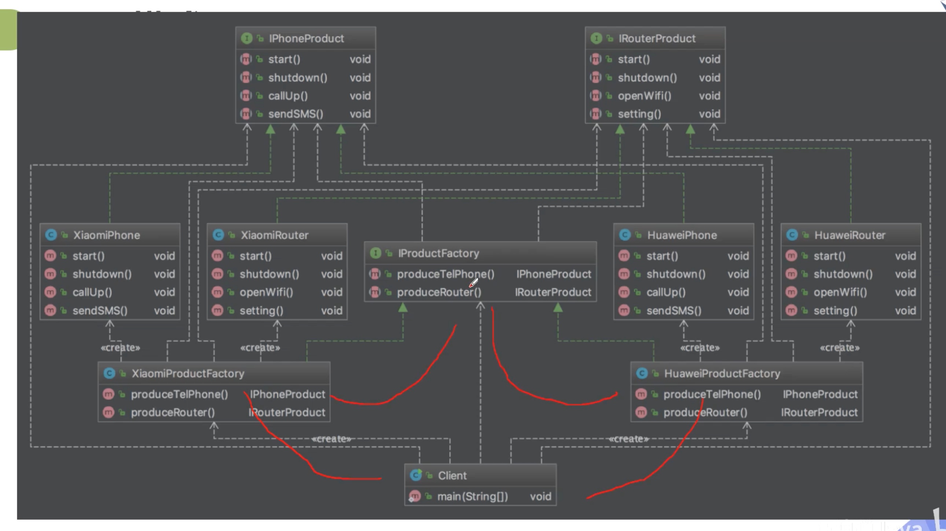Viewport: 946px width, 531px height.
Task: Select produceTelPhone() in HuaweiProductFactory
Action: (x=712, y=394)
